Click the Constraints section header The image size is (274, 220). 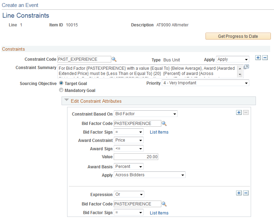(14, 49)
